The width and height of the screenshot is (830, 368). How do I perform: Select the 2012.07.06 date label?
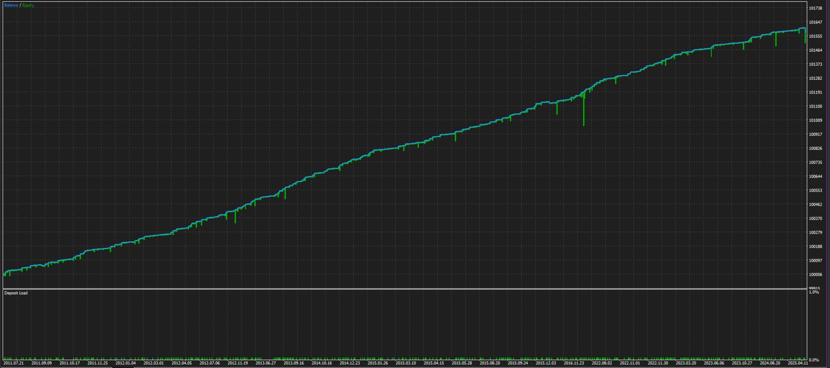coord(210,363)
